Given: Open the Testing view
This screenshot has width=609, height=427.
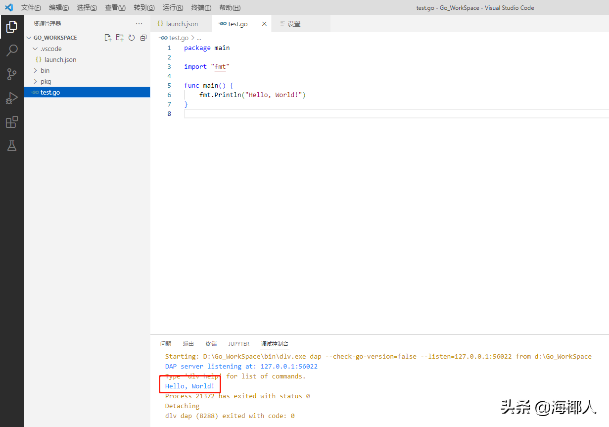Looking at the screenshot, I should (12, 146).
